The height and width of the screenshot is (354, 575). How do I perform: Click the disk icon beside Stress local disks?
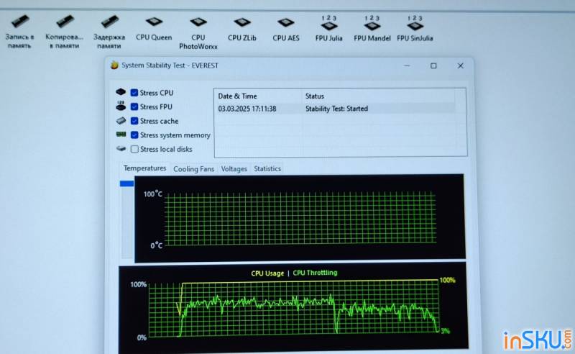pos(121,149)
